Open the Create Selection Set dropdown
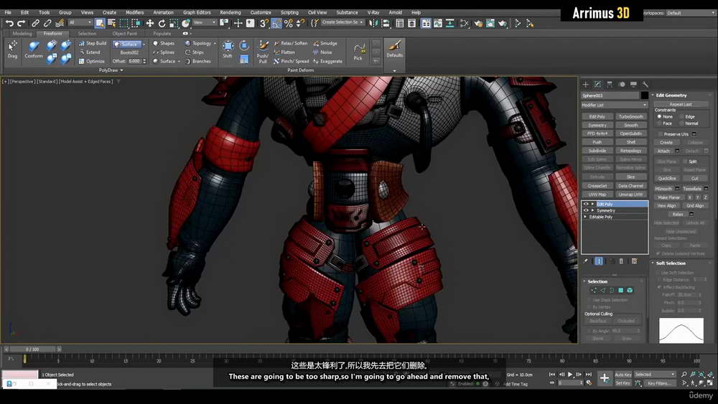 pos(342,22)
